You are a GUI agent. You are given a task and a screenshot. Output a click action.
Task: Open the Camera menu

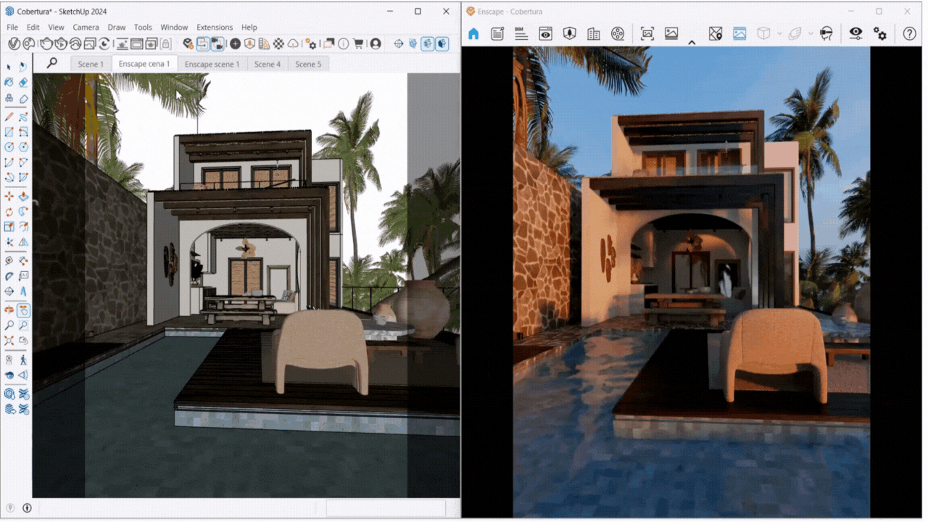tap(86, 28)
